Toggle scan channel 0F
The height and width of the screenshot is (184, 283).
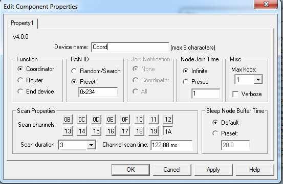125,119
